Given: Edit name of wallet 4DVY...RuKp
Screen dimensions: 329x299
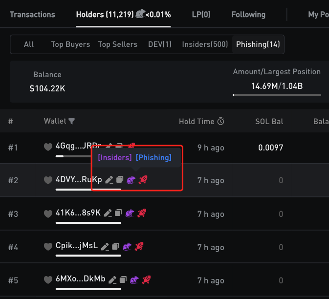Looking at the screenshot, I should coord(110,180).
